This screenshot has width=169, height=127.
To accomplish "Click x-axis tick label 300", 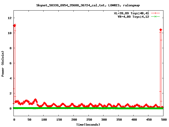I will [x=104, y=120].
